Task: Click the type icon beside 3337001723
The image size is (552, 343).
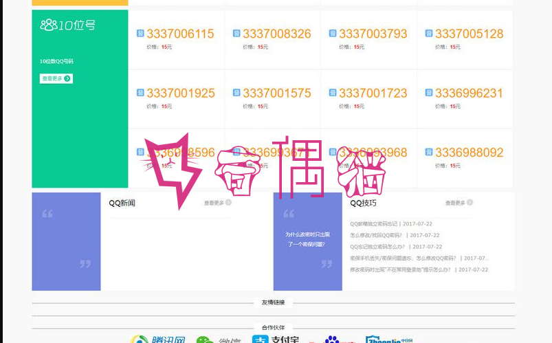Action: tap(332, 93)
